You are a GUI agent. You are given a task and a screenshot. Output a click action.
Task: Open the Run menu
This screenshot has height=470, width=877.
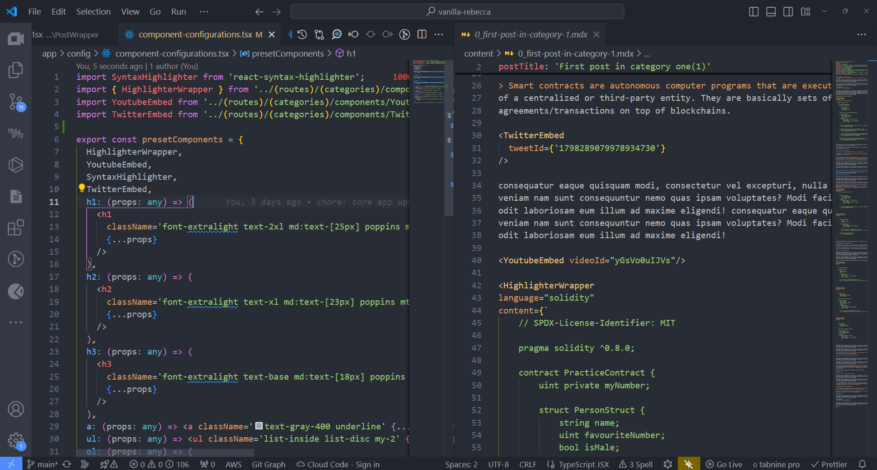(179, 12)
